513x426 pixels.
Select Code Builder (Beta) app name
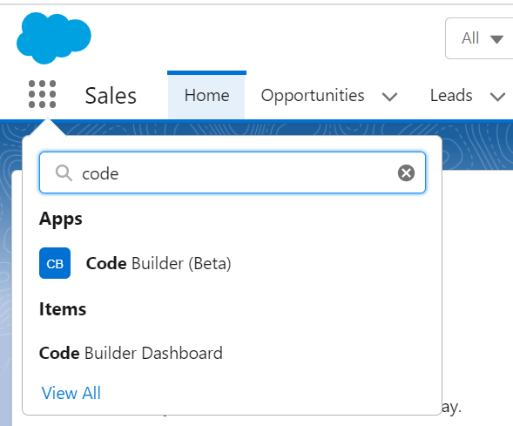pyautogui.click(x=159, y=263)
